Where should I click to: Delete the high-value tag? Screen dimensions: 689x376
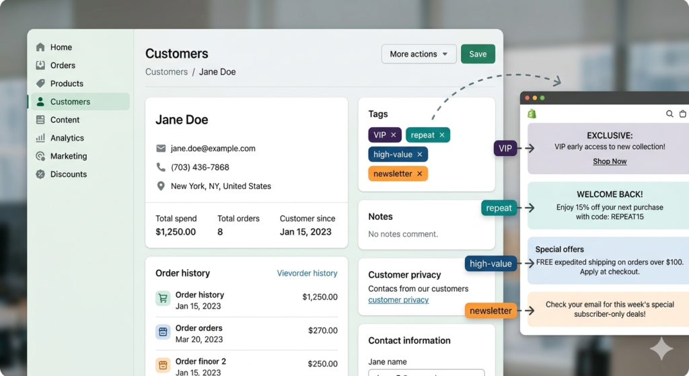coord(420,155)
